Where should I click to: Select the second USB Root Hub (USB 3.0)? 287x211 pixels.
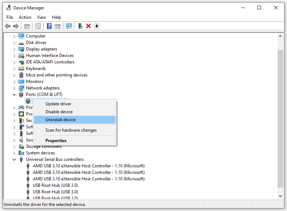pyautogui.click(x=55, y=192)
